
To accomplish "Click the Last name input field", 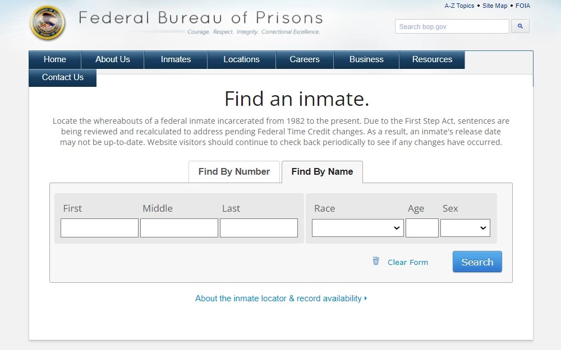I will pos(259,227).
